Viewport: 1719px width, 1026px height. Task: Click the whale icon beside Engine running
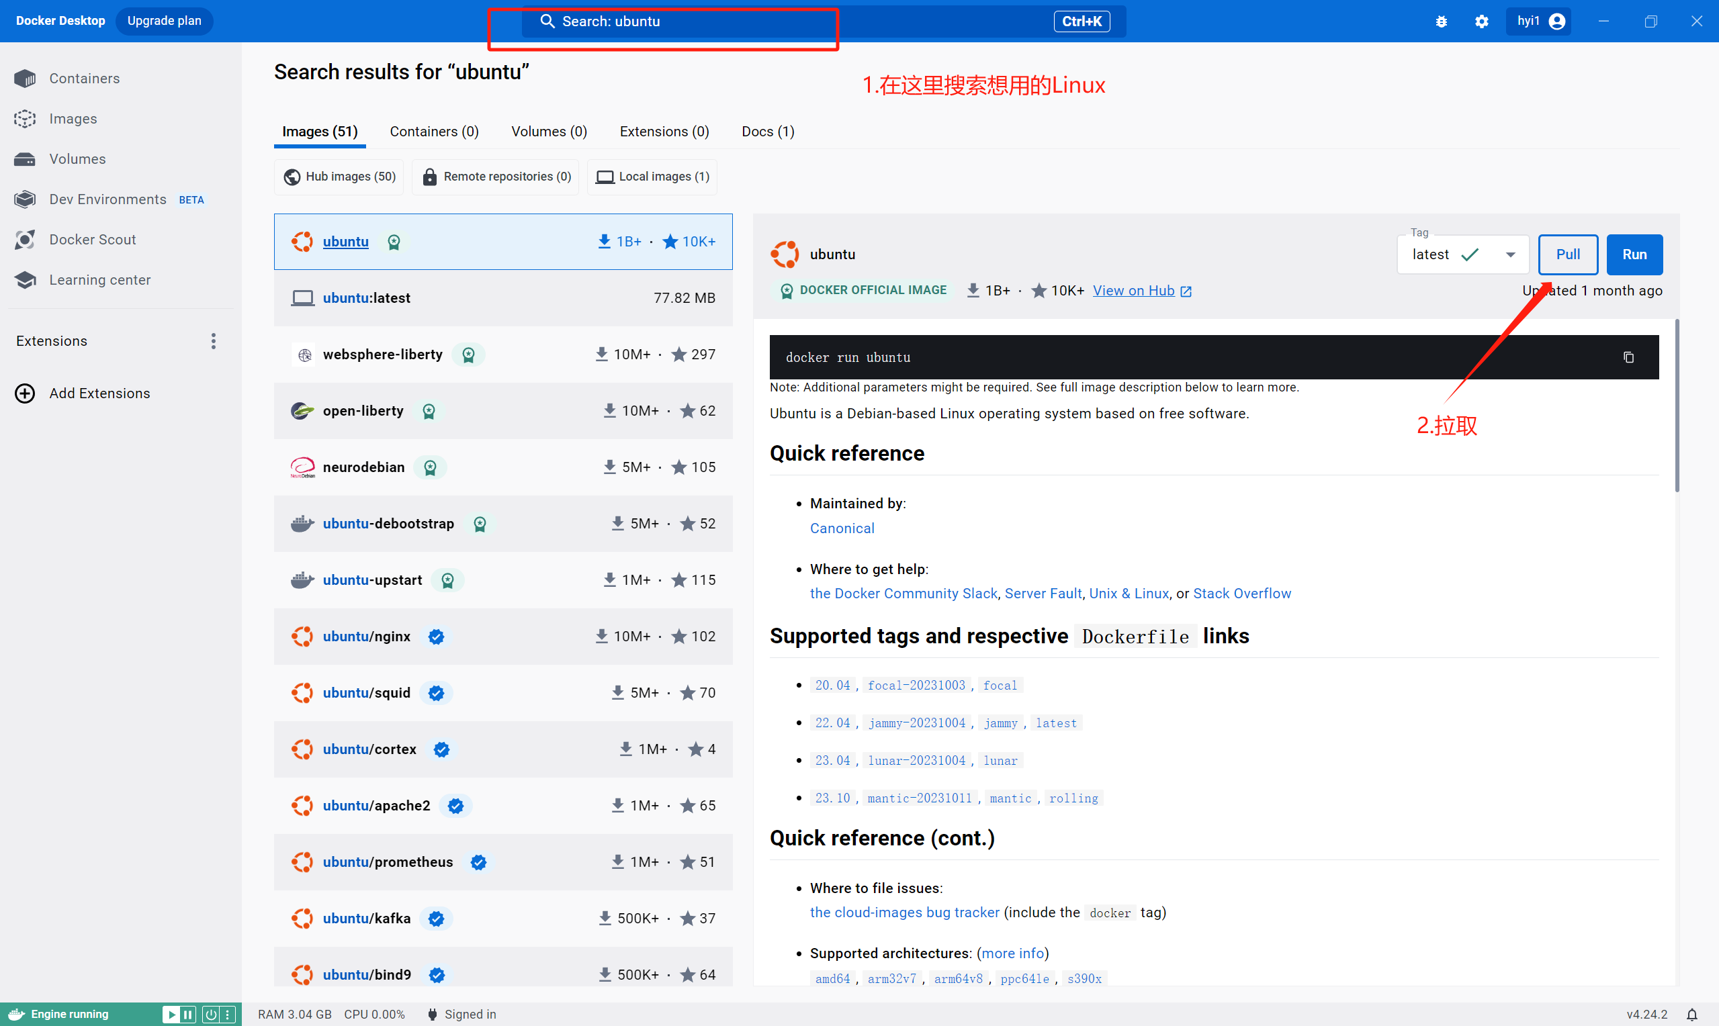[17, 1014]
